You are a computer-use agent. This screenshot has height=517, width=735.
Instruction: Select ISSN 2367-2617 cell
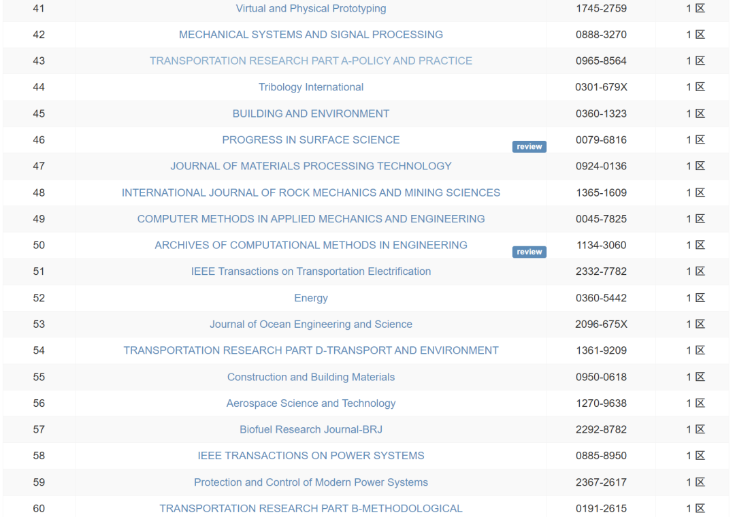point(601,482)
